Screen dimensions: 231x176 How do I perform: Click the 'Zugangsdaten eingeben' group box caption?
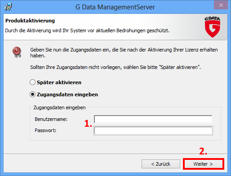tap(59, 107)
